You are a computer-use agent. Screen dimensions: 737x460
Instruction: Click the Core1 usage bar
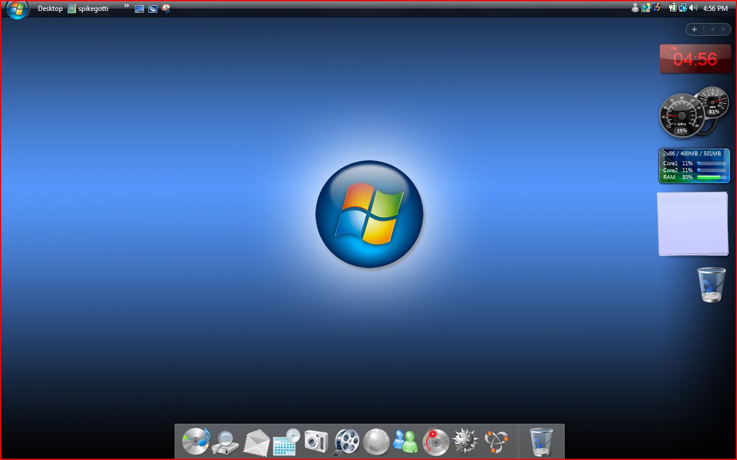coord(712,164)
